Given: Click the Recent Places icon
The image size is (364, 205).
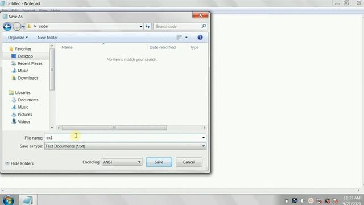Looking at the screenshot, I should (x=14, y=63).
